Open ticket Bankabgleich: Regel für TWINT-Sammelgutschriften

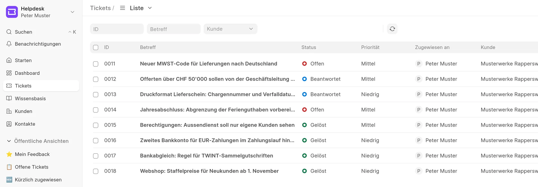click(x=207, y=156)
